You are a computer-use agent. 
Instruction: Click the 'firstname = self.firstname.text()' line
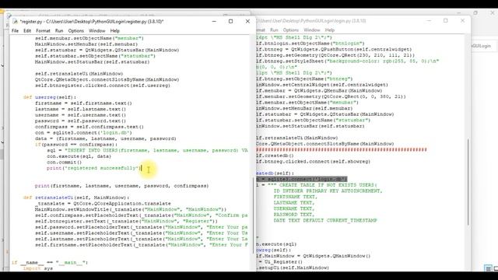83,103
